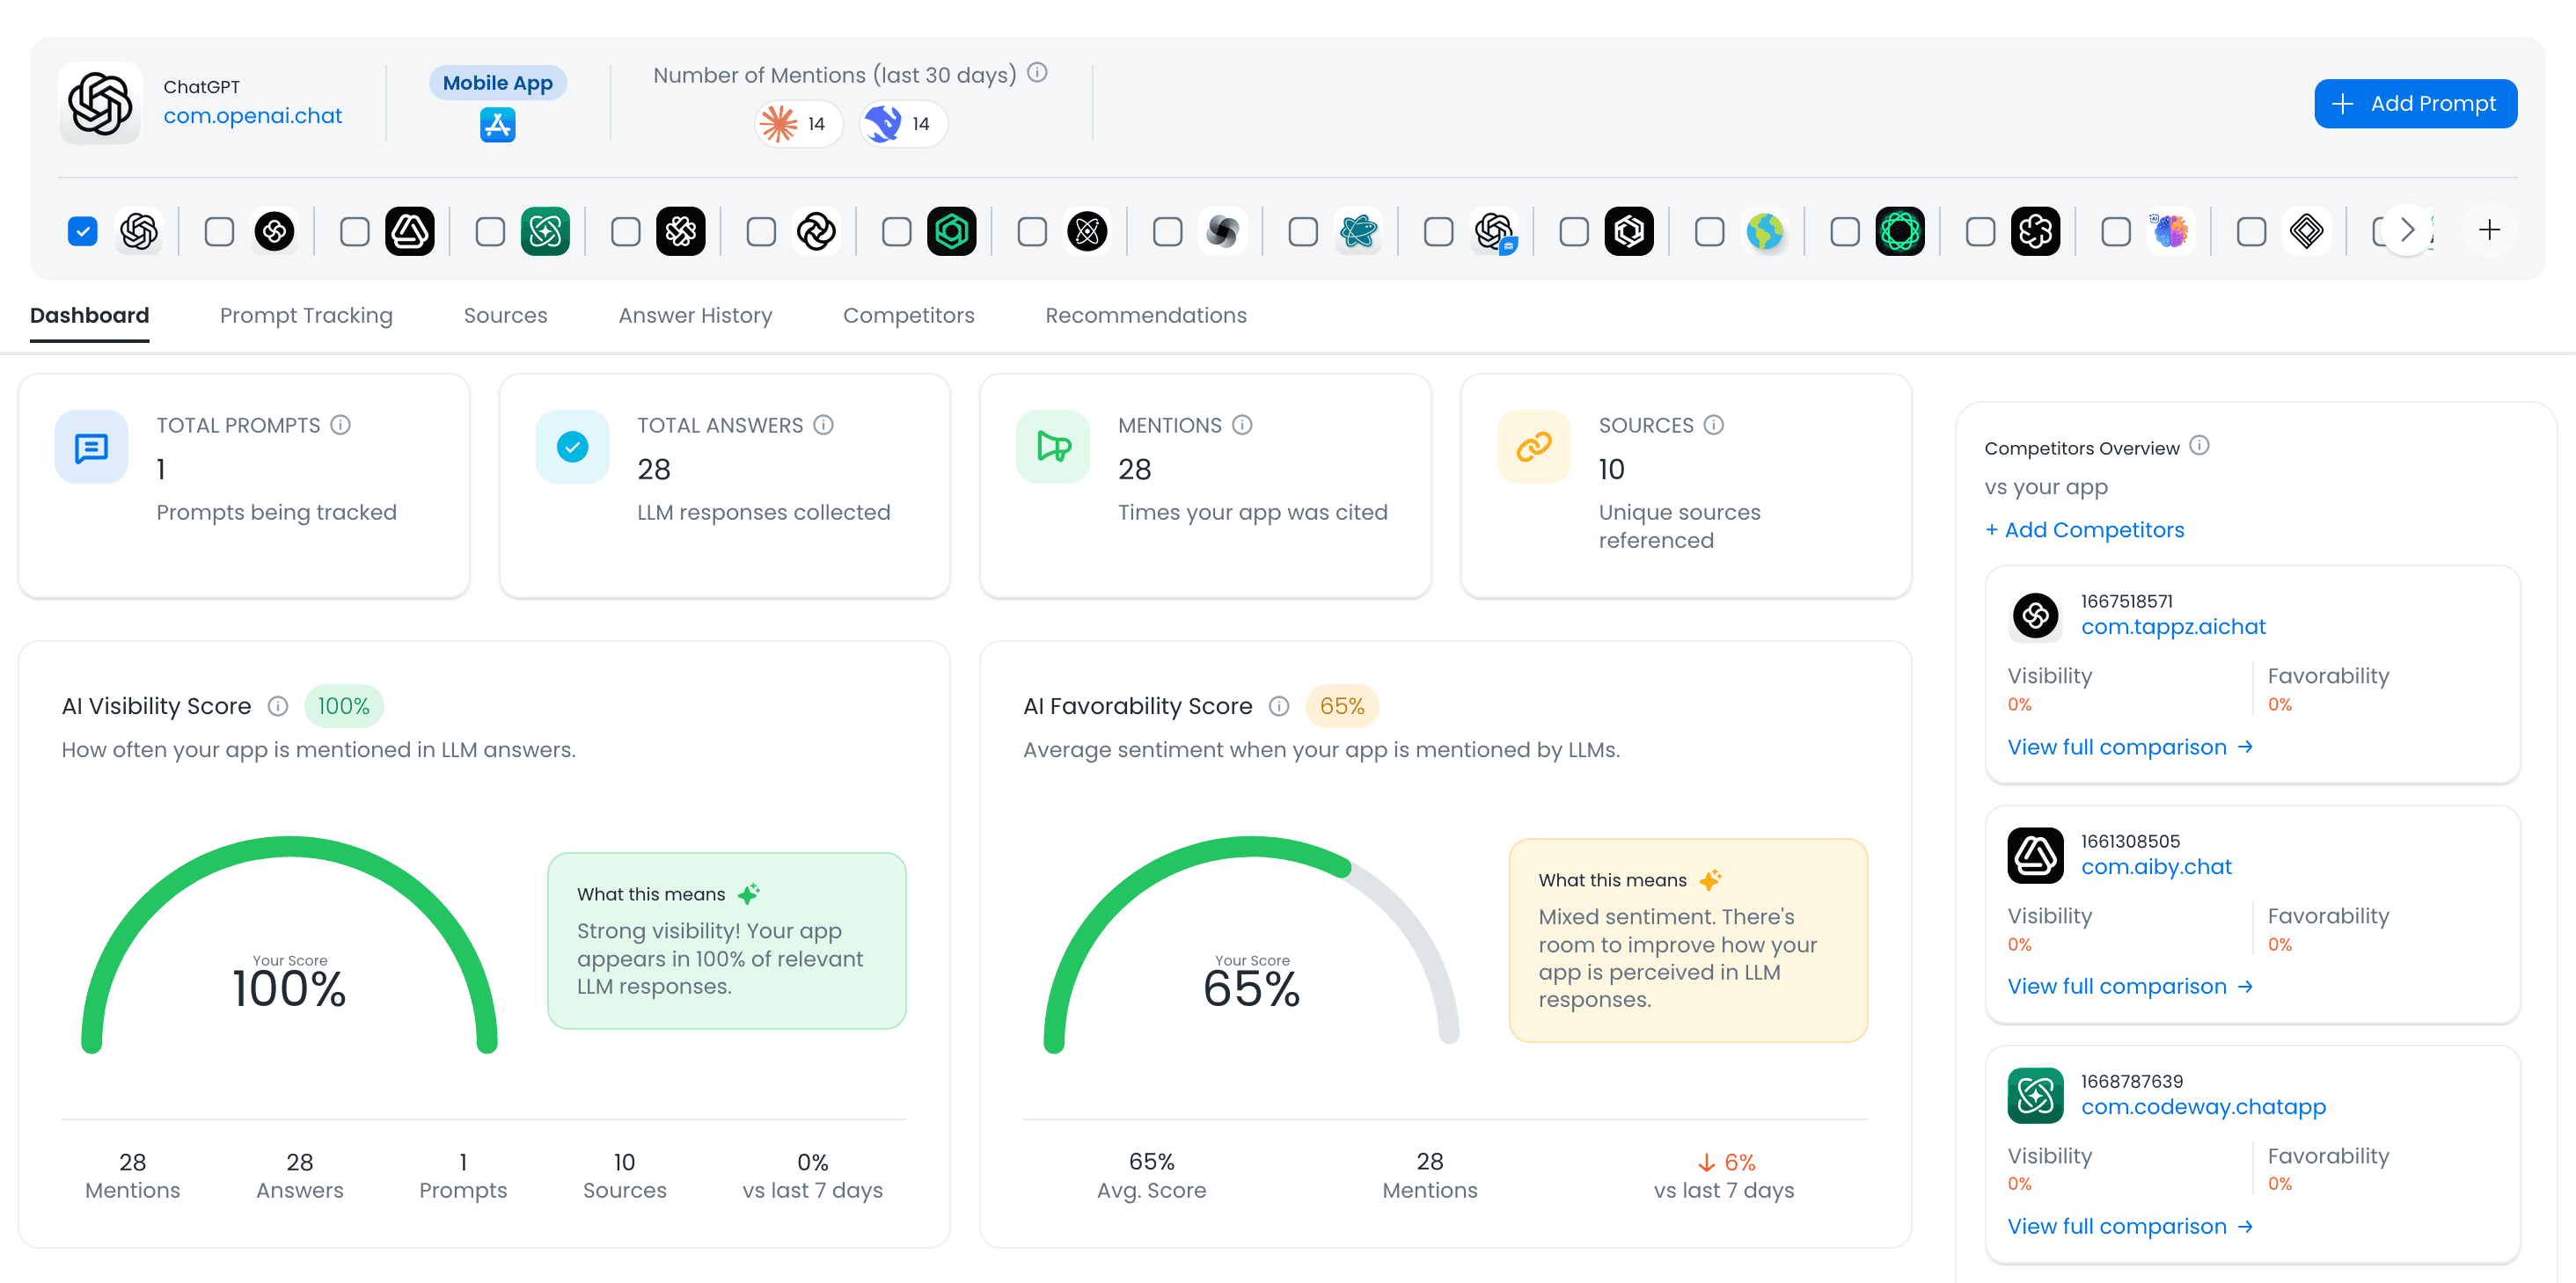
Task: Click the Add Competitors link
Action: 2084,529
